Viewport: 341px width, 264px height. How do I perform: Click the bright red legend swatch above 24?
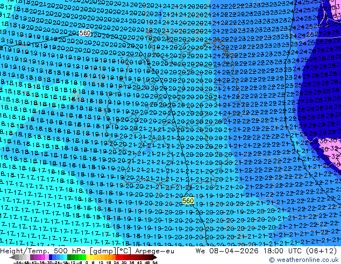[x=117, y=257]
